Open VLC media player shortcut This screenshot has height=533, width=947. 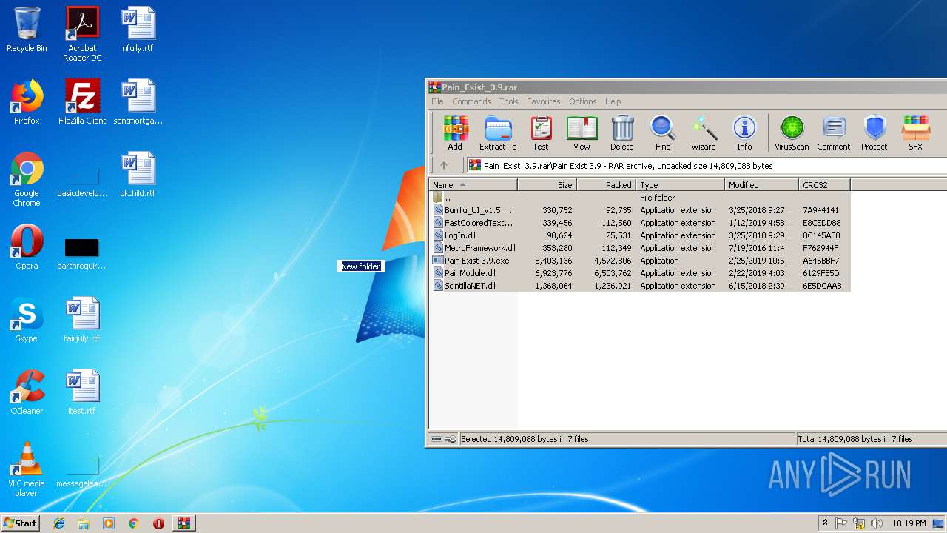click(27, 470)
